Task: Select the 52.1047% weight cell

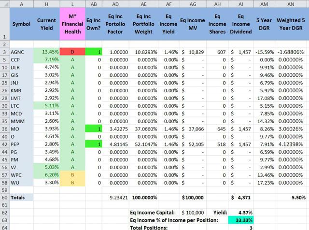Action: click(143, 144)
